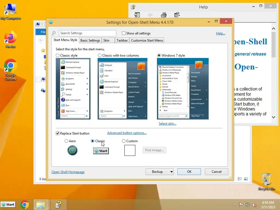Click the custom button image box
Viewport: 280px width, 210px height.
[x=130, y=150]
